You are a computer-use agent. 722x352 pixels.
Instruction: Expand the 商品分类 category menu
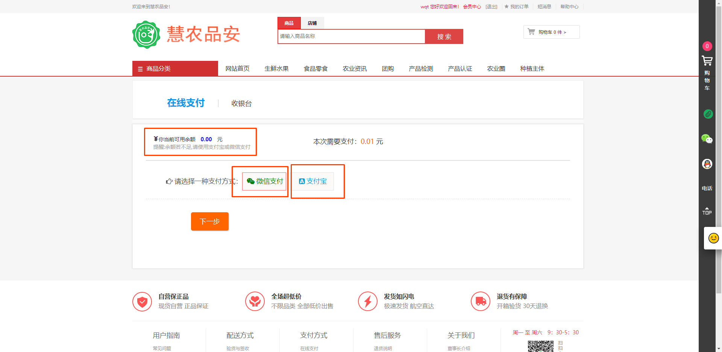[175, 69]
